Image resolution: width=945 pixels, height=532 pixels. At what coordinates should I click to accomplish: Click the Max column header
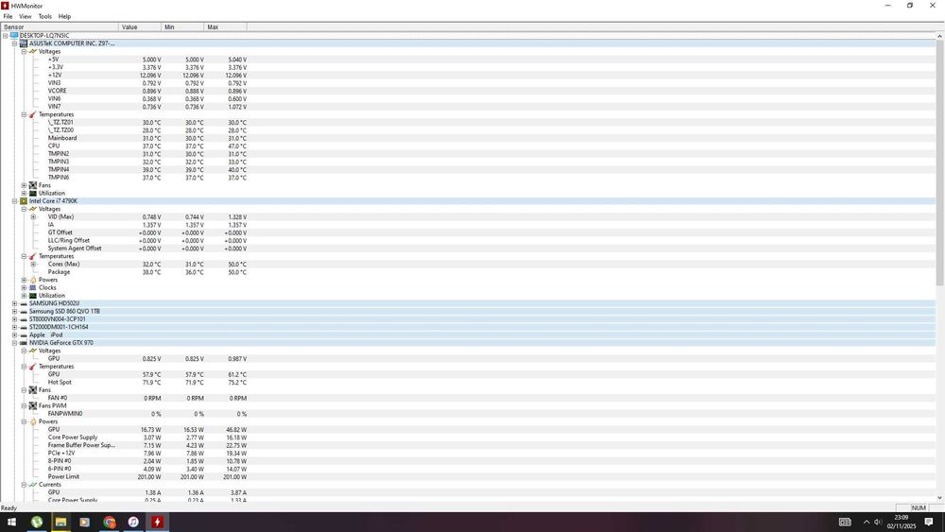tap(226, 27)
